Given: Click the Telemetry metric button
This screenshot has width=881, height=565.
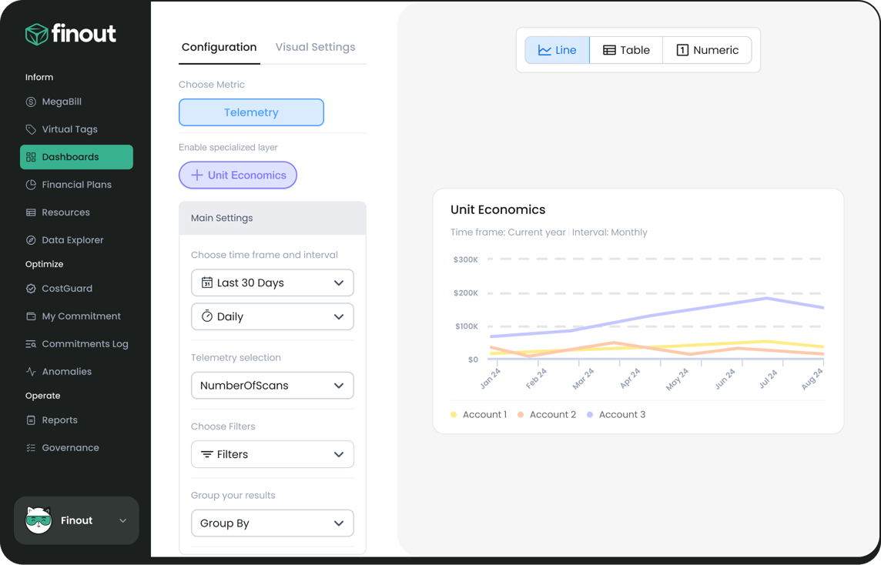Looking at the screenshot, I should 251,112.
